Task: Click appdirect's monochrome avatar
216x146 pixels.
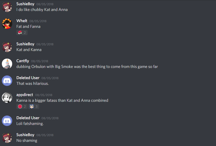Action: 7,98
